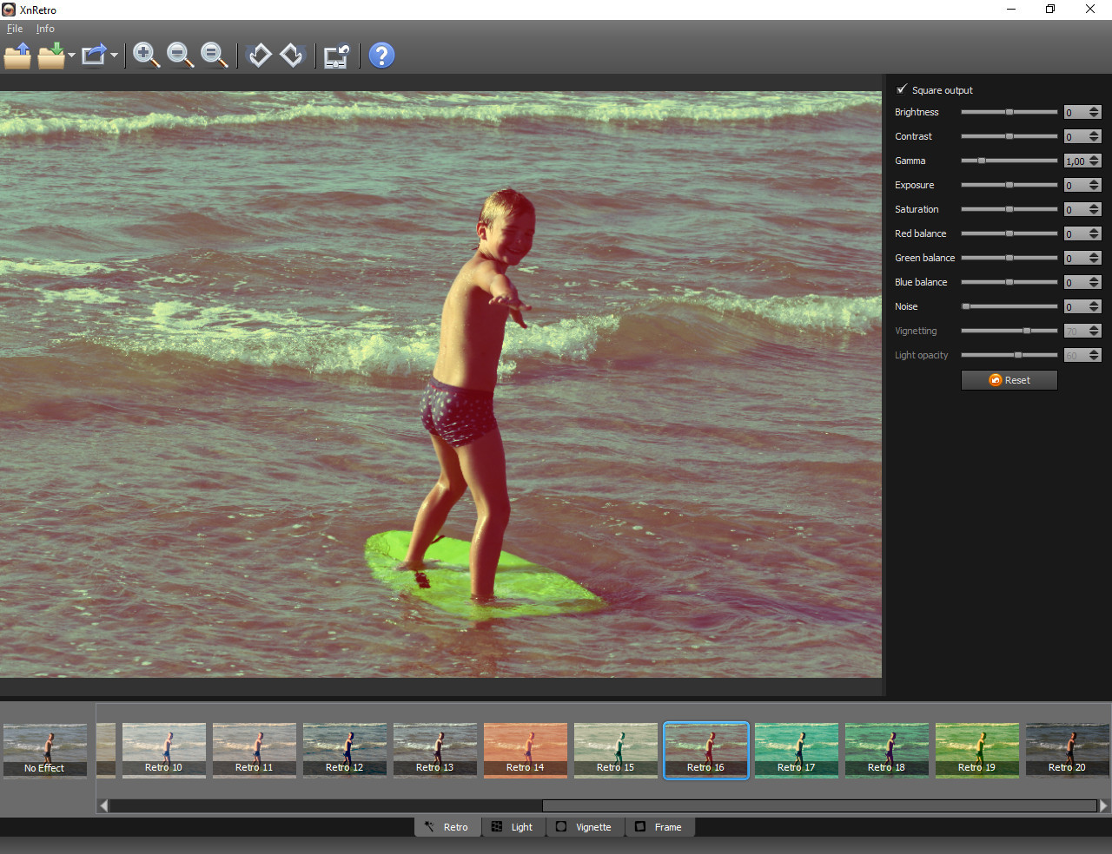1112x854 pixels.
Task: Increase the Brightness value with up arrow
Action: 1094,109
